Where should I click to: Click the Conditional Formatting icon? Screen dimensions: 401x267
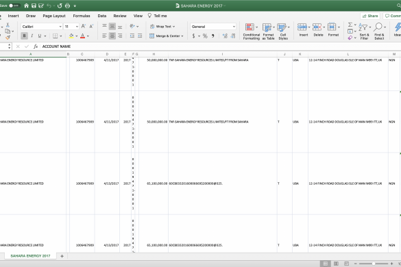coord(250,27)
